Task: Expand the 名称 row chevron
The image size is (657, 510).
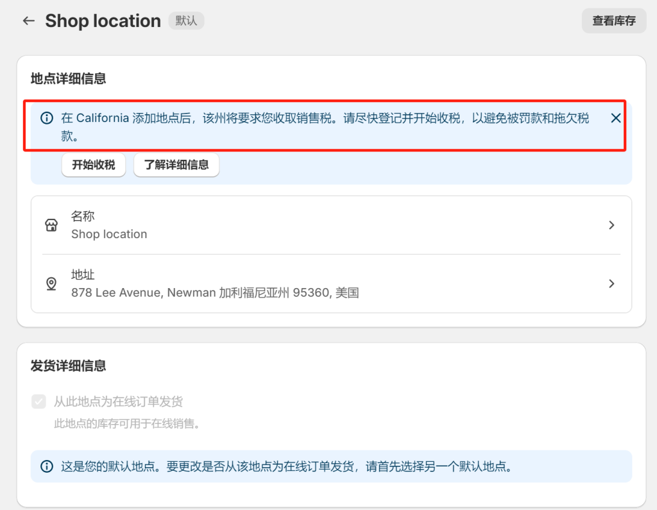Action: coord(611,225)
